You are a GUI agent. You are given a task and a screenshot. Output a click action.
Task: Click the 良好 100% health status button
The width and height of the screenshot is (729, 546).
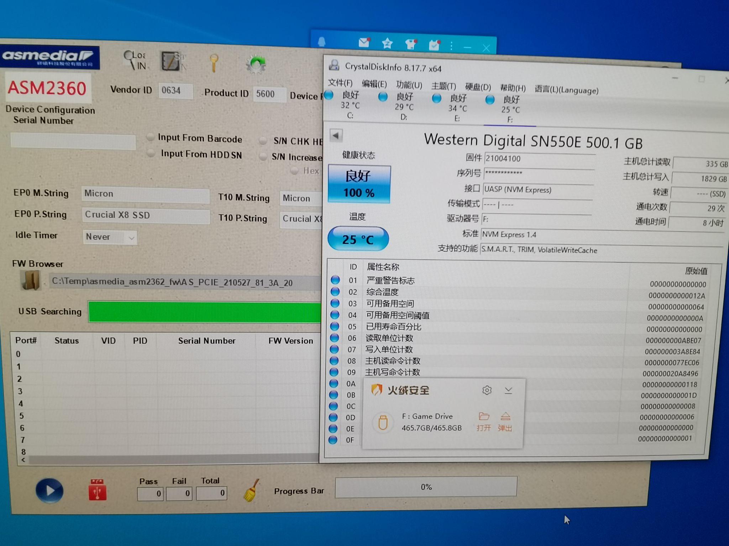[359, 184]
